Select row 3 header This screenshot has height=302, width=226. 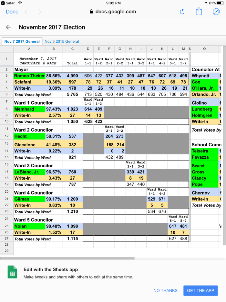6,75
